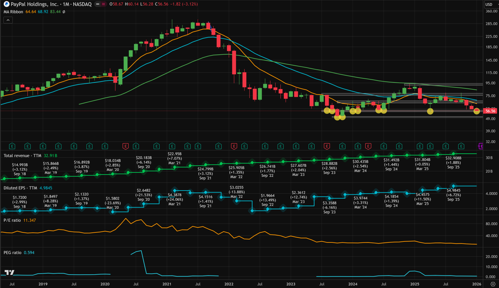The image size is (499, 288).
Task: Click the $3.3588 Sep '23 EPS label
Action: (x=330, y=207)
